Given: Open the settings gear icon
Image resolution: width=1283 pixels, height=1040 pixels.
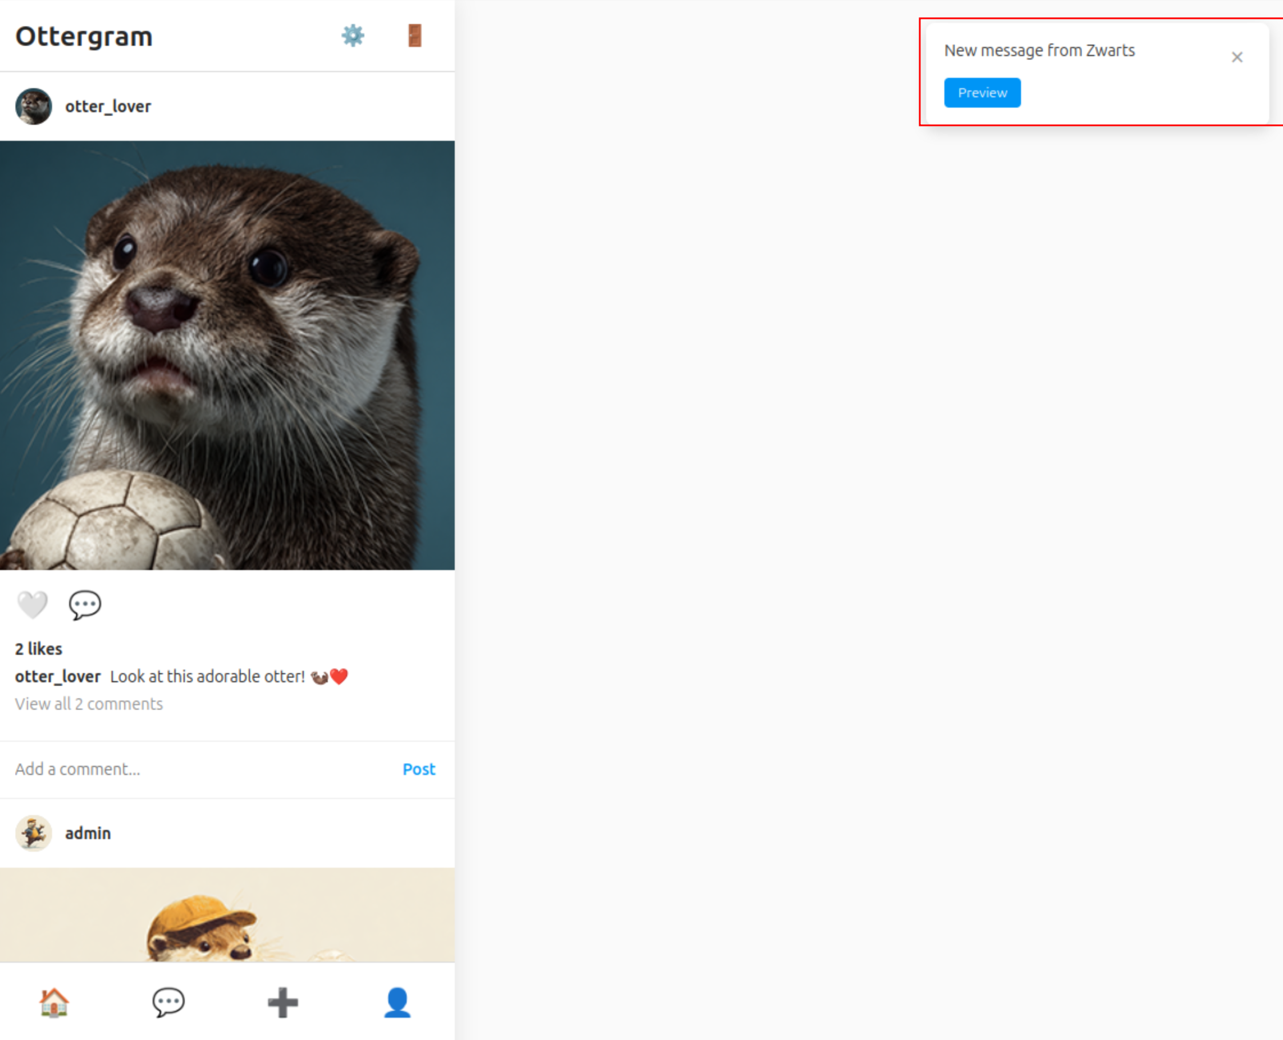Looking at the screenshot, I should coord(352,36).
